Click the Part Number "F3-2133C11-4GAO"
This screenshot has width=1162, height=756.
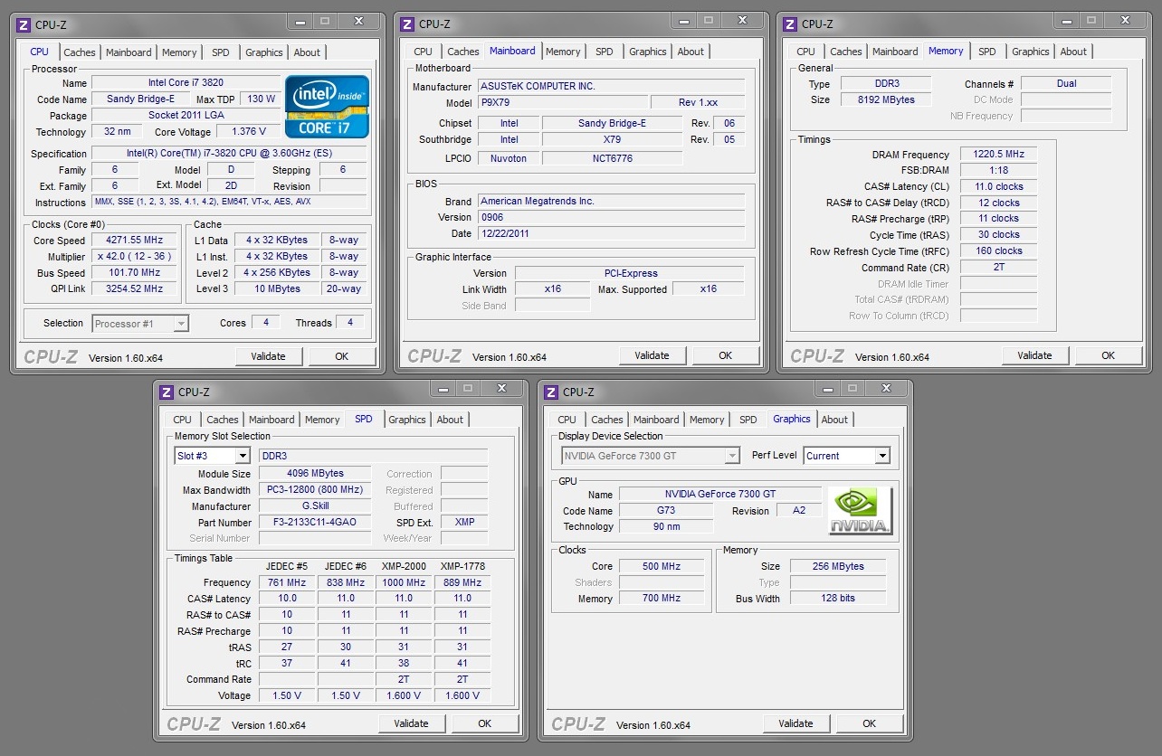[x=315, y=523]
